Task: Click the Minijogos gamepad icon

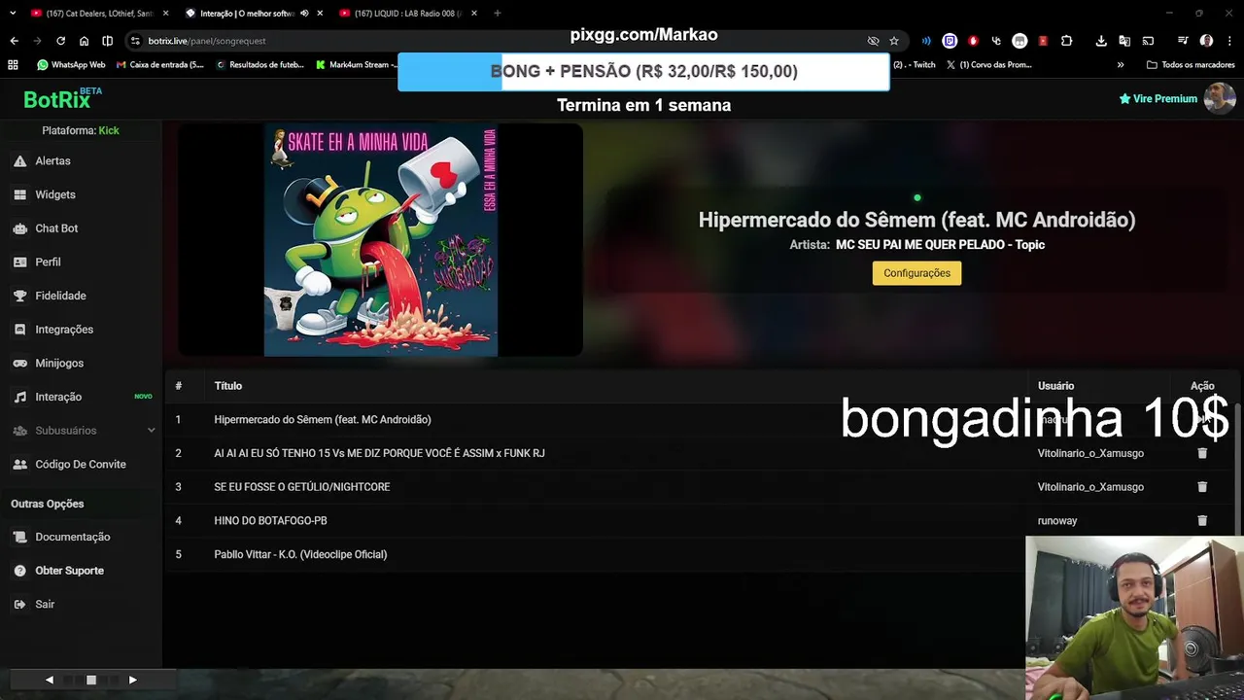Action: 19,363
